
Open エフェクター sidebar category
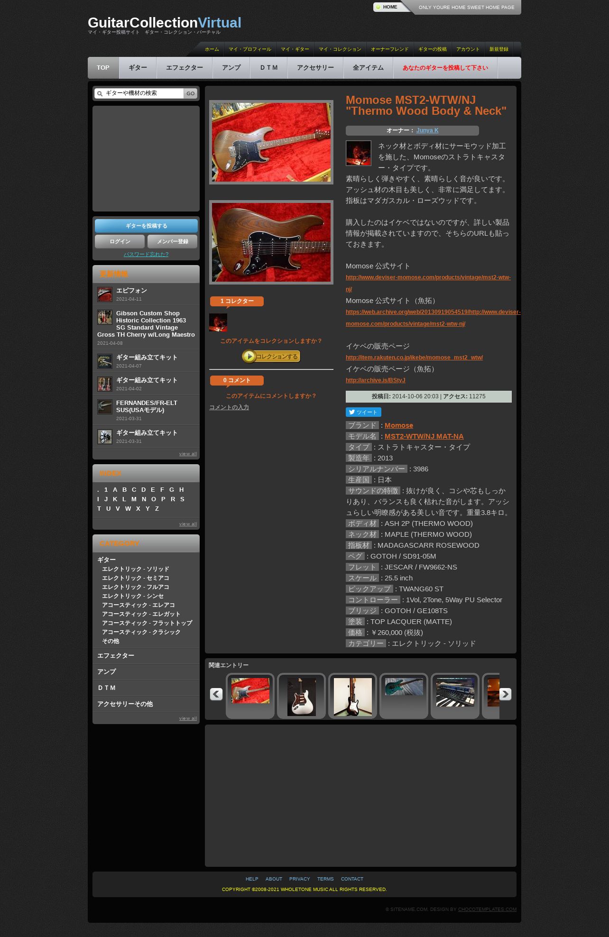[x=116, y=656]
